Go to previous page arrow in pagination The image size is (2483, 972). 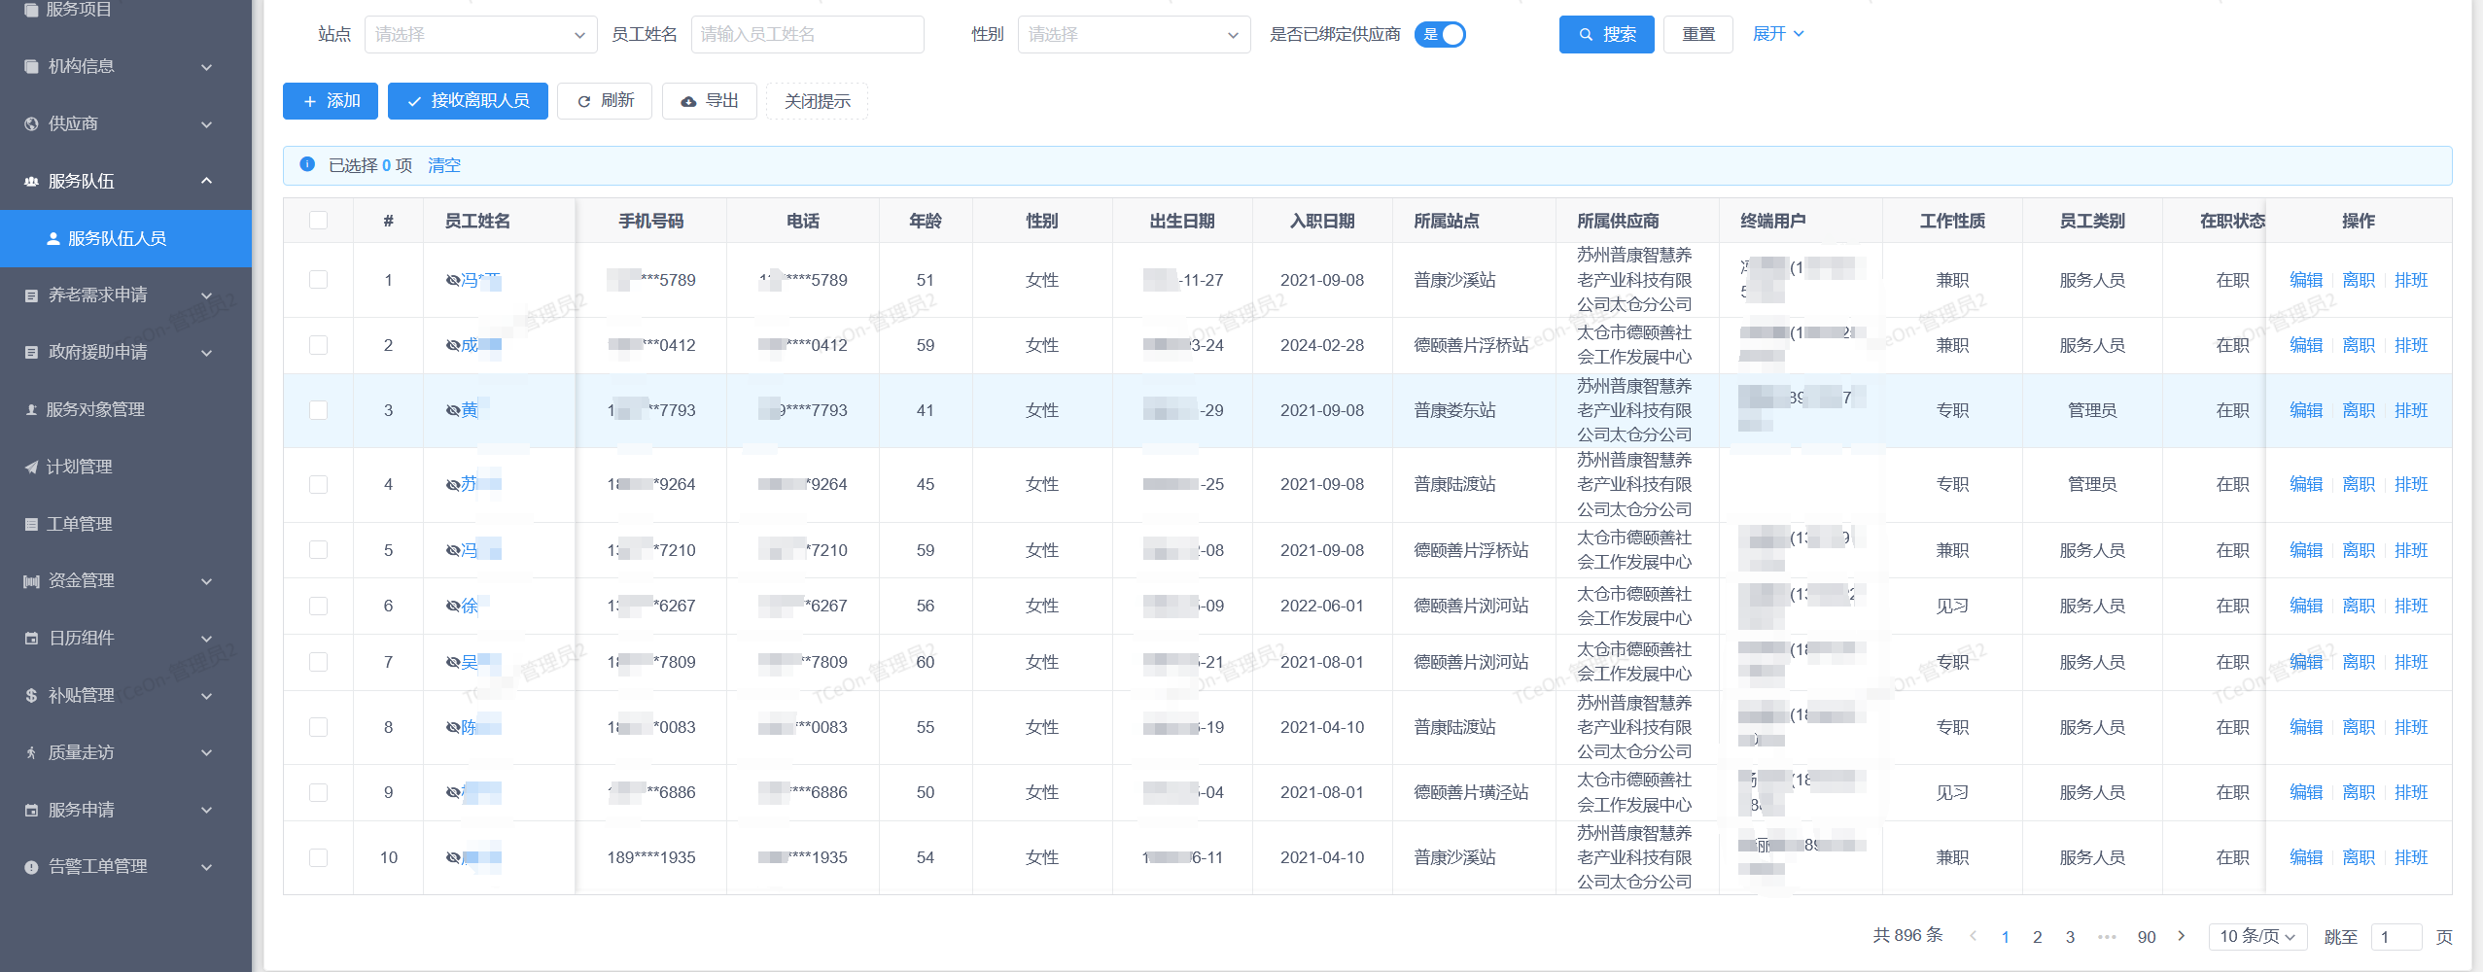point(1973,936)
